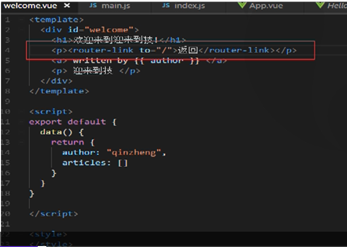This screenshot has height=247, width=347.
Task: Switch to the index.js tab
Action: coord(190,6)
